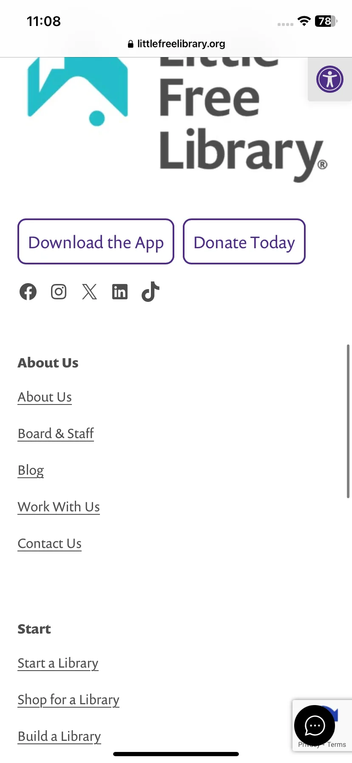Open Build a Library link
The width and height of the screenshot is (352, 763).
tap(59, 737)
